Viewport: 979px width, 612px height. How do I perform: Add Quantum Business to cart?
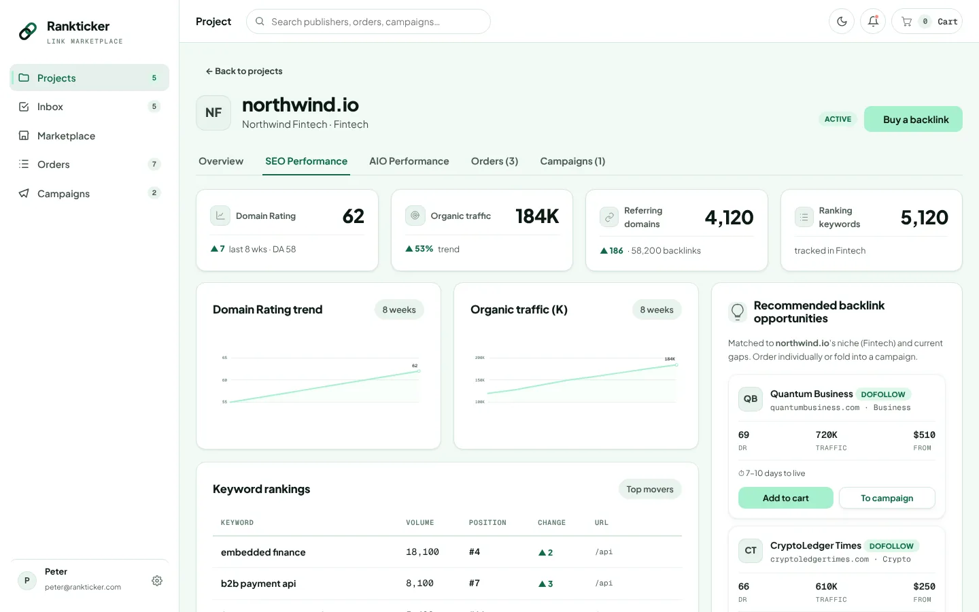(x=785, y=498)
